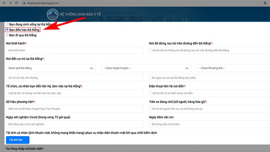Reload the page with refresh icon
The height and width of the screenshot is (152, 270).
coord(17,3)
